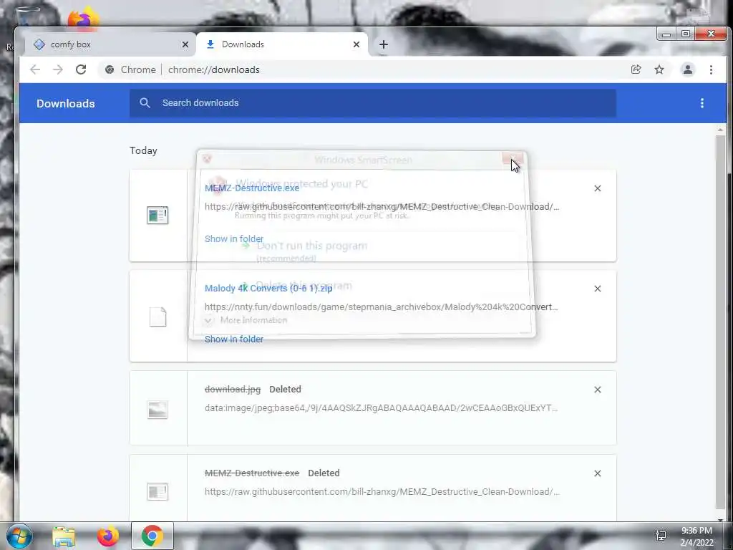Screen dimensions: 733x550
Task: Click the download.jpg image thumbnail icon
Action: pyautogui.click(x=157, y=410)
